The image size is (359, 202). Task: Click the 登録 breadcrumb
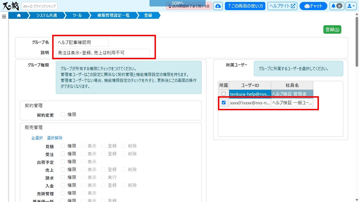click(x=148, y=16)
